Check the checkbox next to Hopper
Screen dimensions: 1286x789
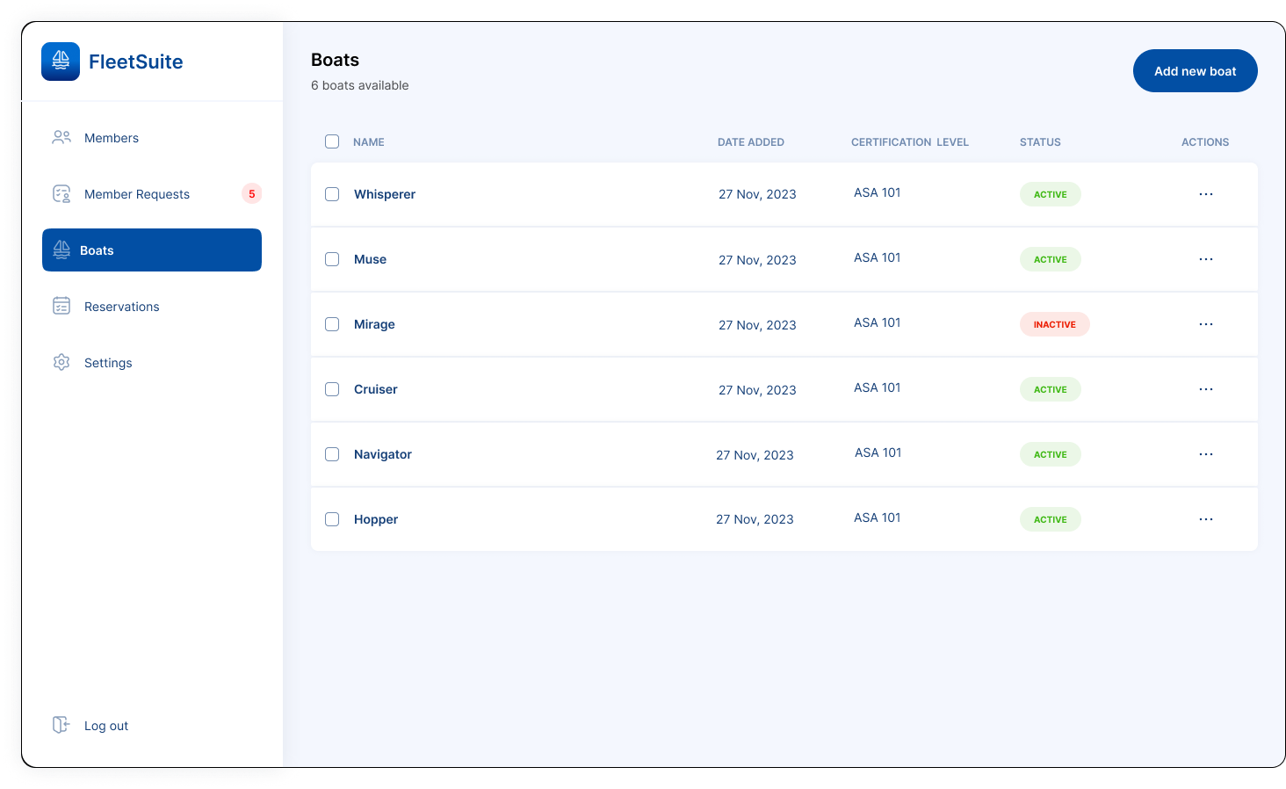[x=332, y=519]
